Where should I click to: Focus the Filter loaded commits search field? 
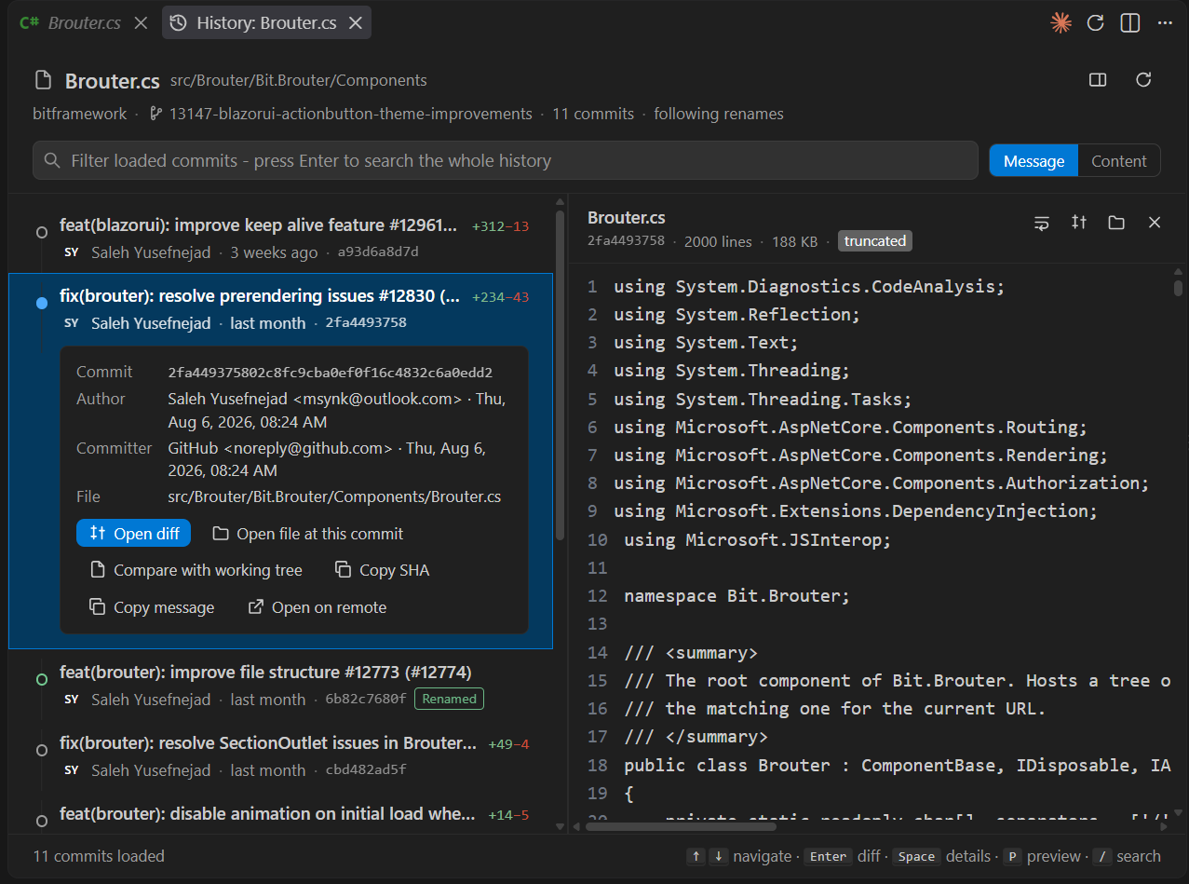pyautogui.click(x=506, y=160)
